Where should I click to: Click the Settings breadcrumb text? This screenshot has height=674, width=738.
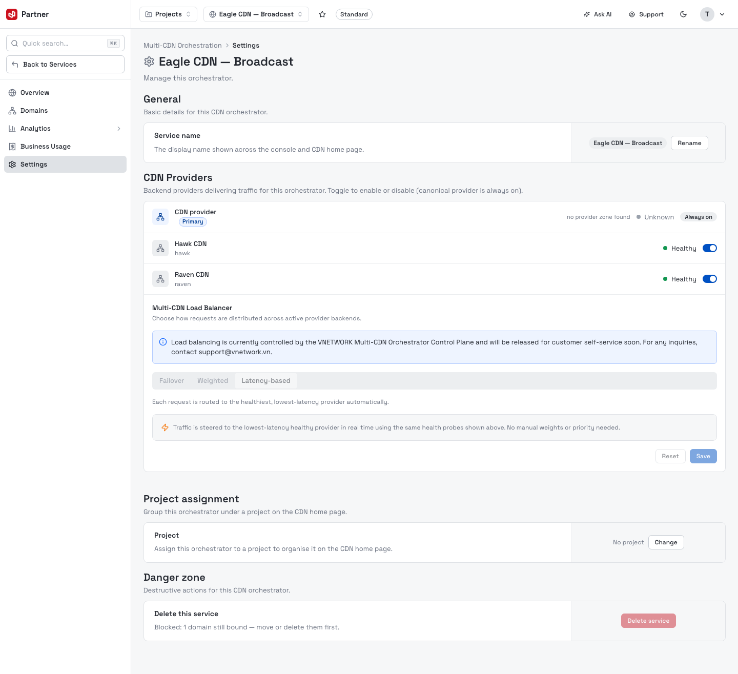[x=246, y=46]
